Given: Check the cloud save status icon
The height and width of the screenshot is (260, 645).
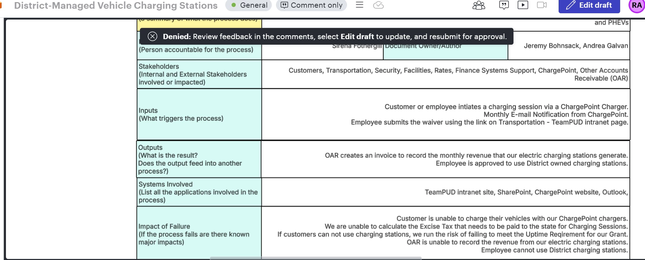Looking at the screenshot, I should [x=378, y=5].
